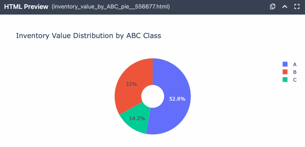
Task: Click the copy icon in preview header
Action: coord(272,7)
